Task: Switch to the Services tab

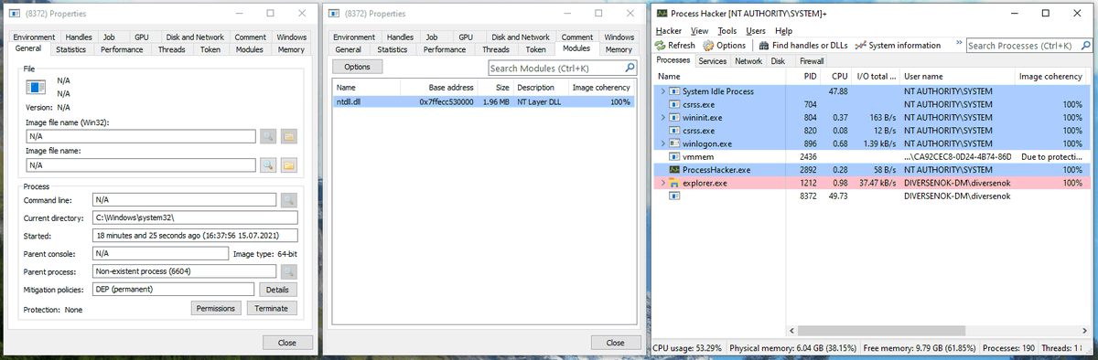Action: (714, 61)
